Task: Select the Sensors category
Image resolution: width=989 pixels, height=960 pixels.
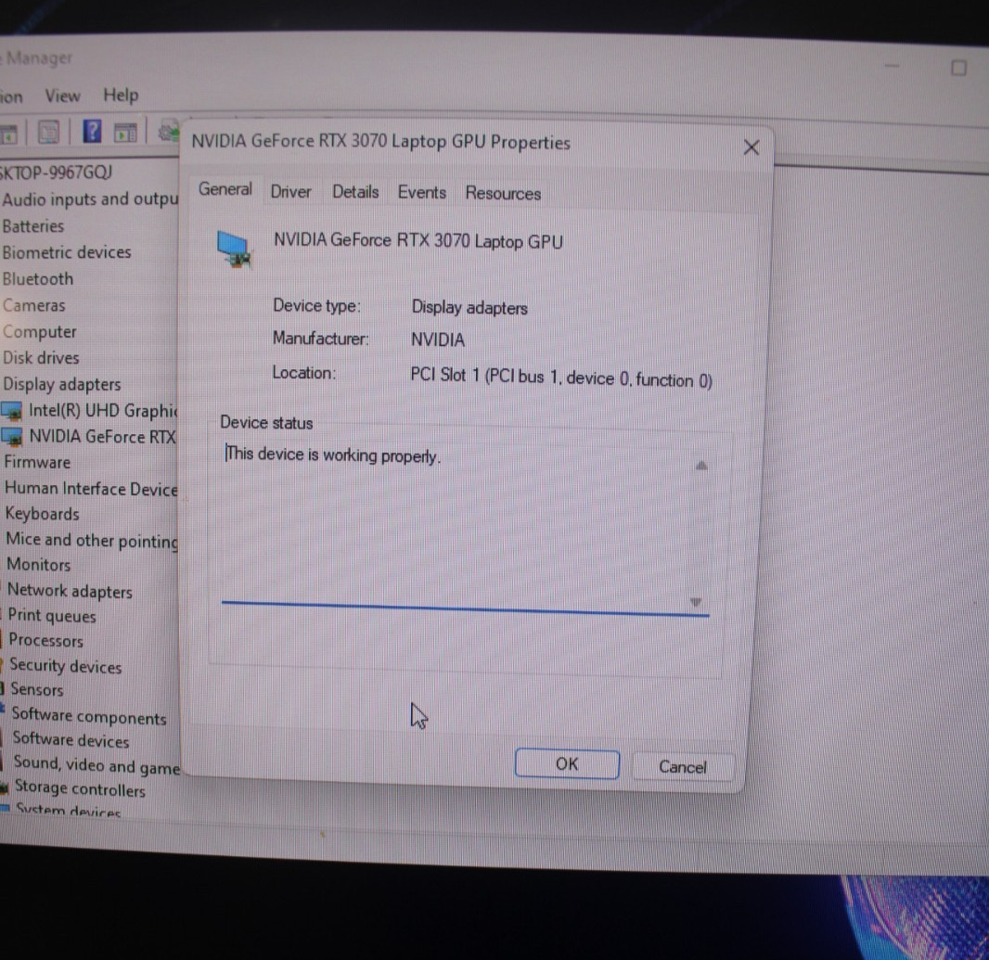Action: pos(36,689)
